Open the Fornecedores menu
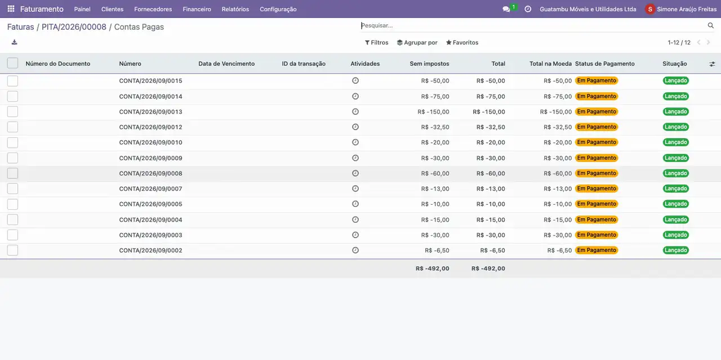Viewport: 721px width, 360px height. (153, 9)
